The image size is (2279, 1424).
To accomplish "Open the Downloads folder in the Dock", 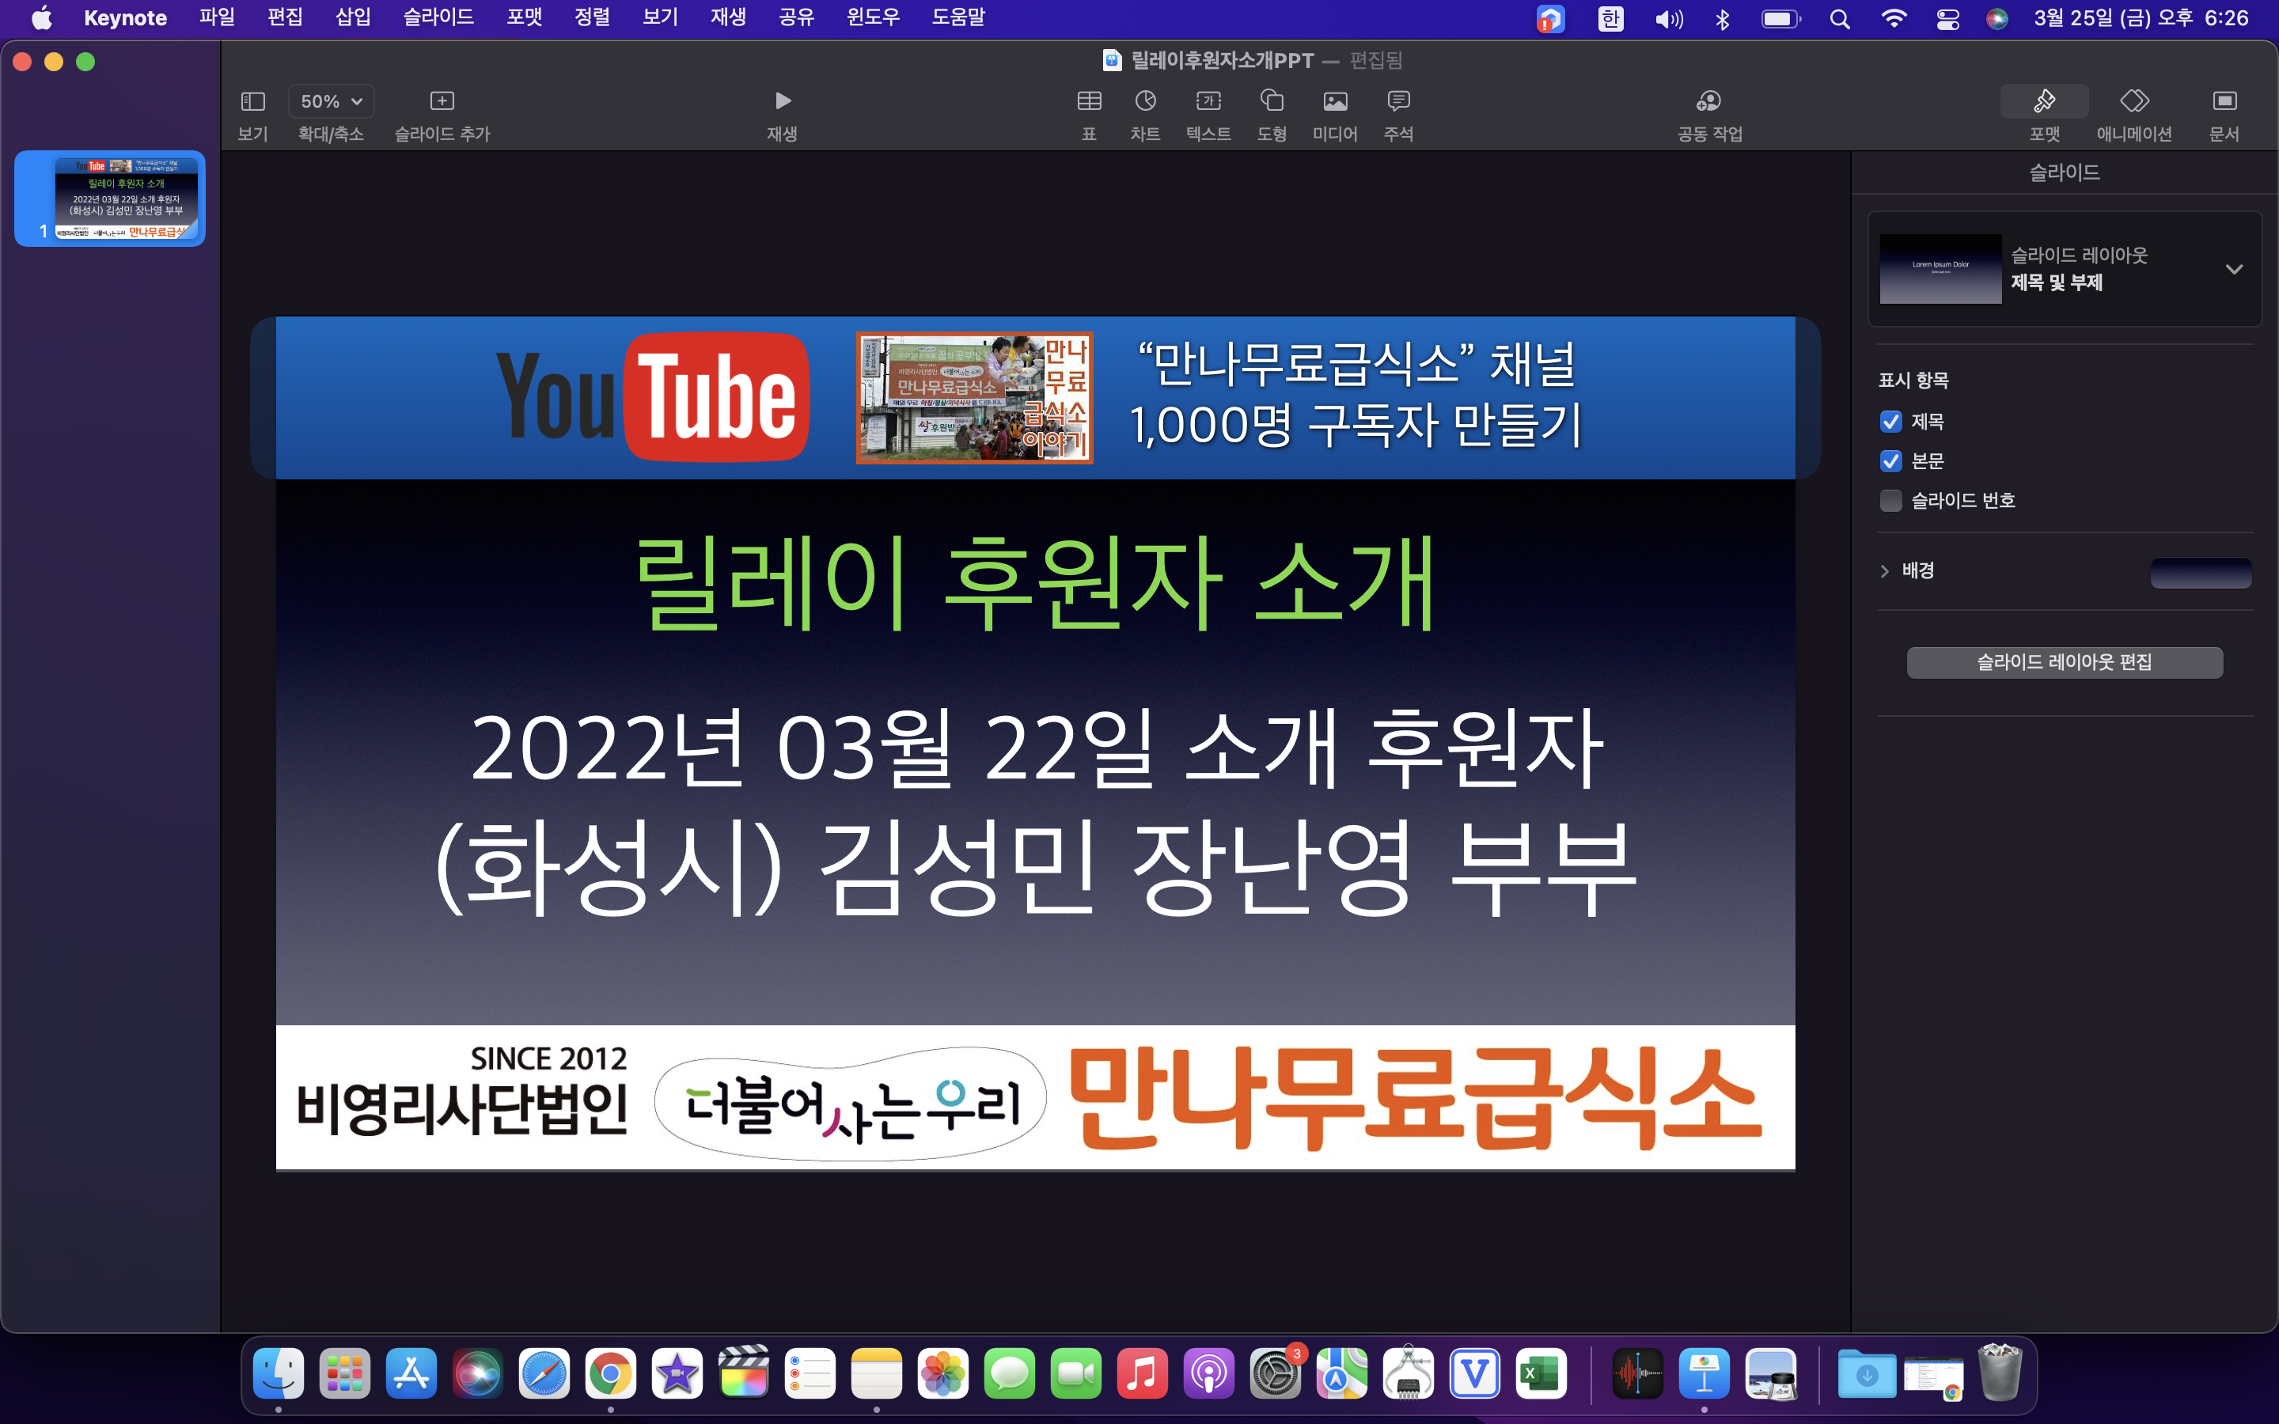I will (x=1867, y=1374).
